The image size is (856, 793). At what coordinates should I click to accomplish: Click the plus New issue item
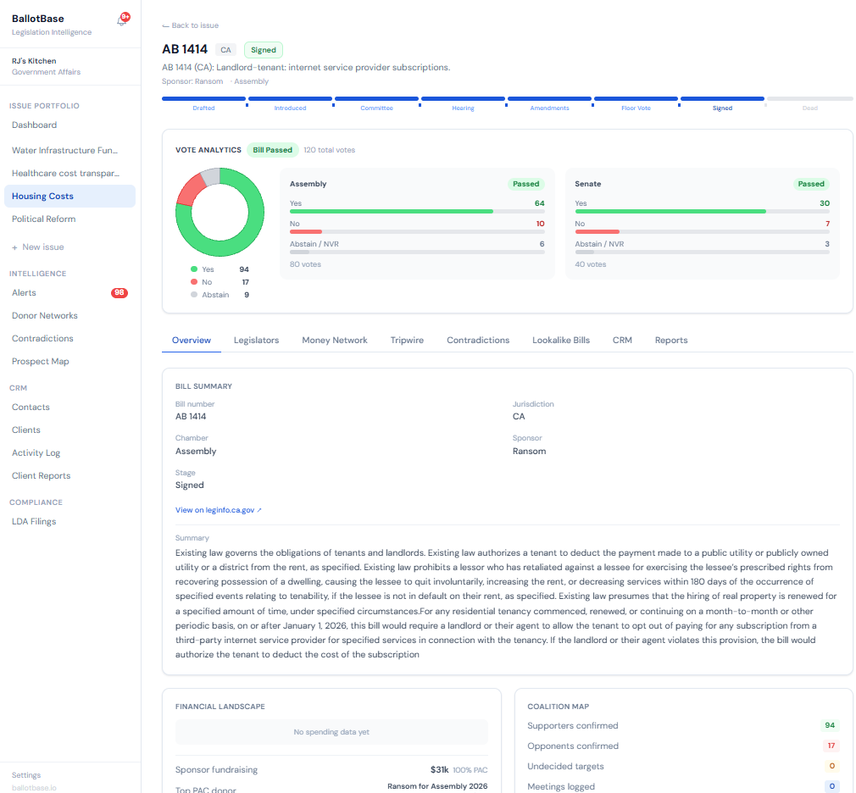(37, 247)
